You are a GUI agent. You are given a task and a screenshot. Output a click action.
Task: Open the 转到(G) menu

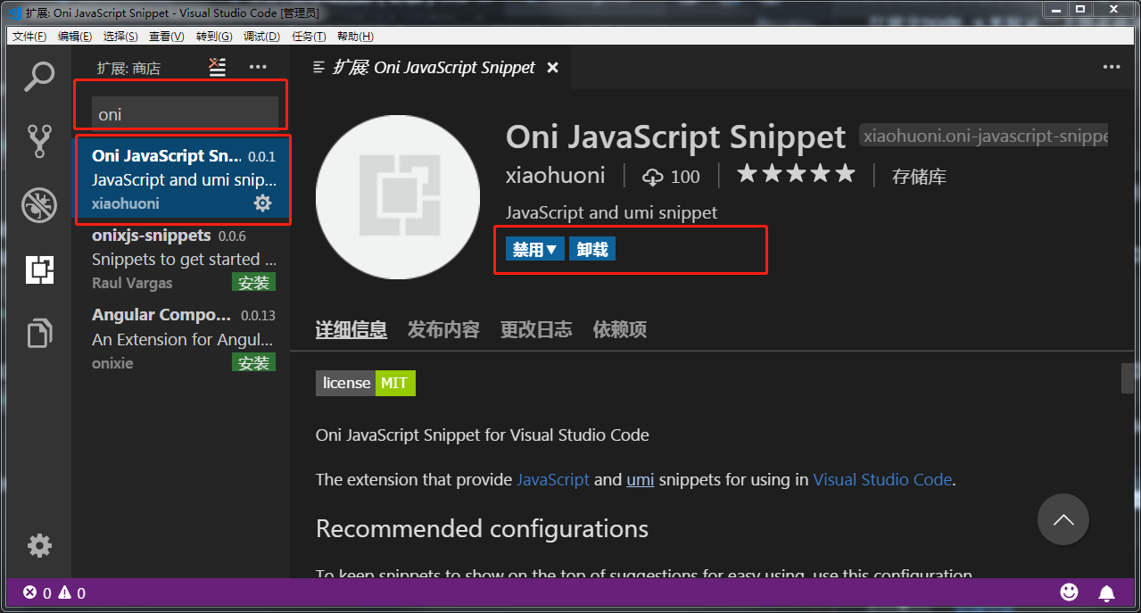click(x=214, y=37)
